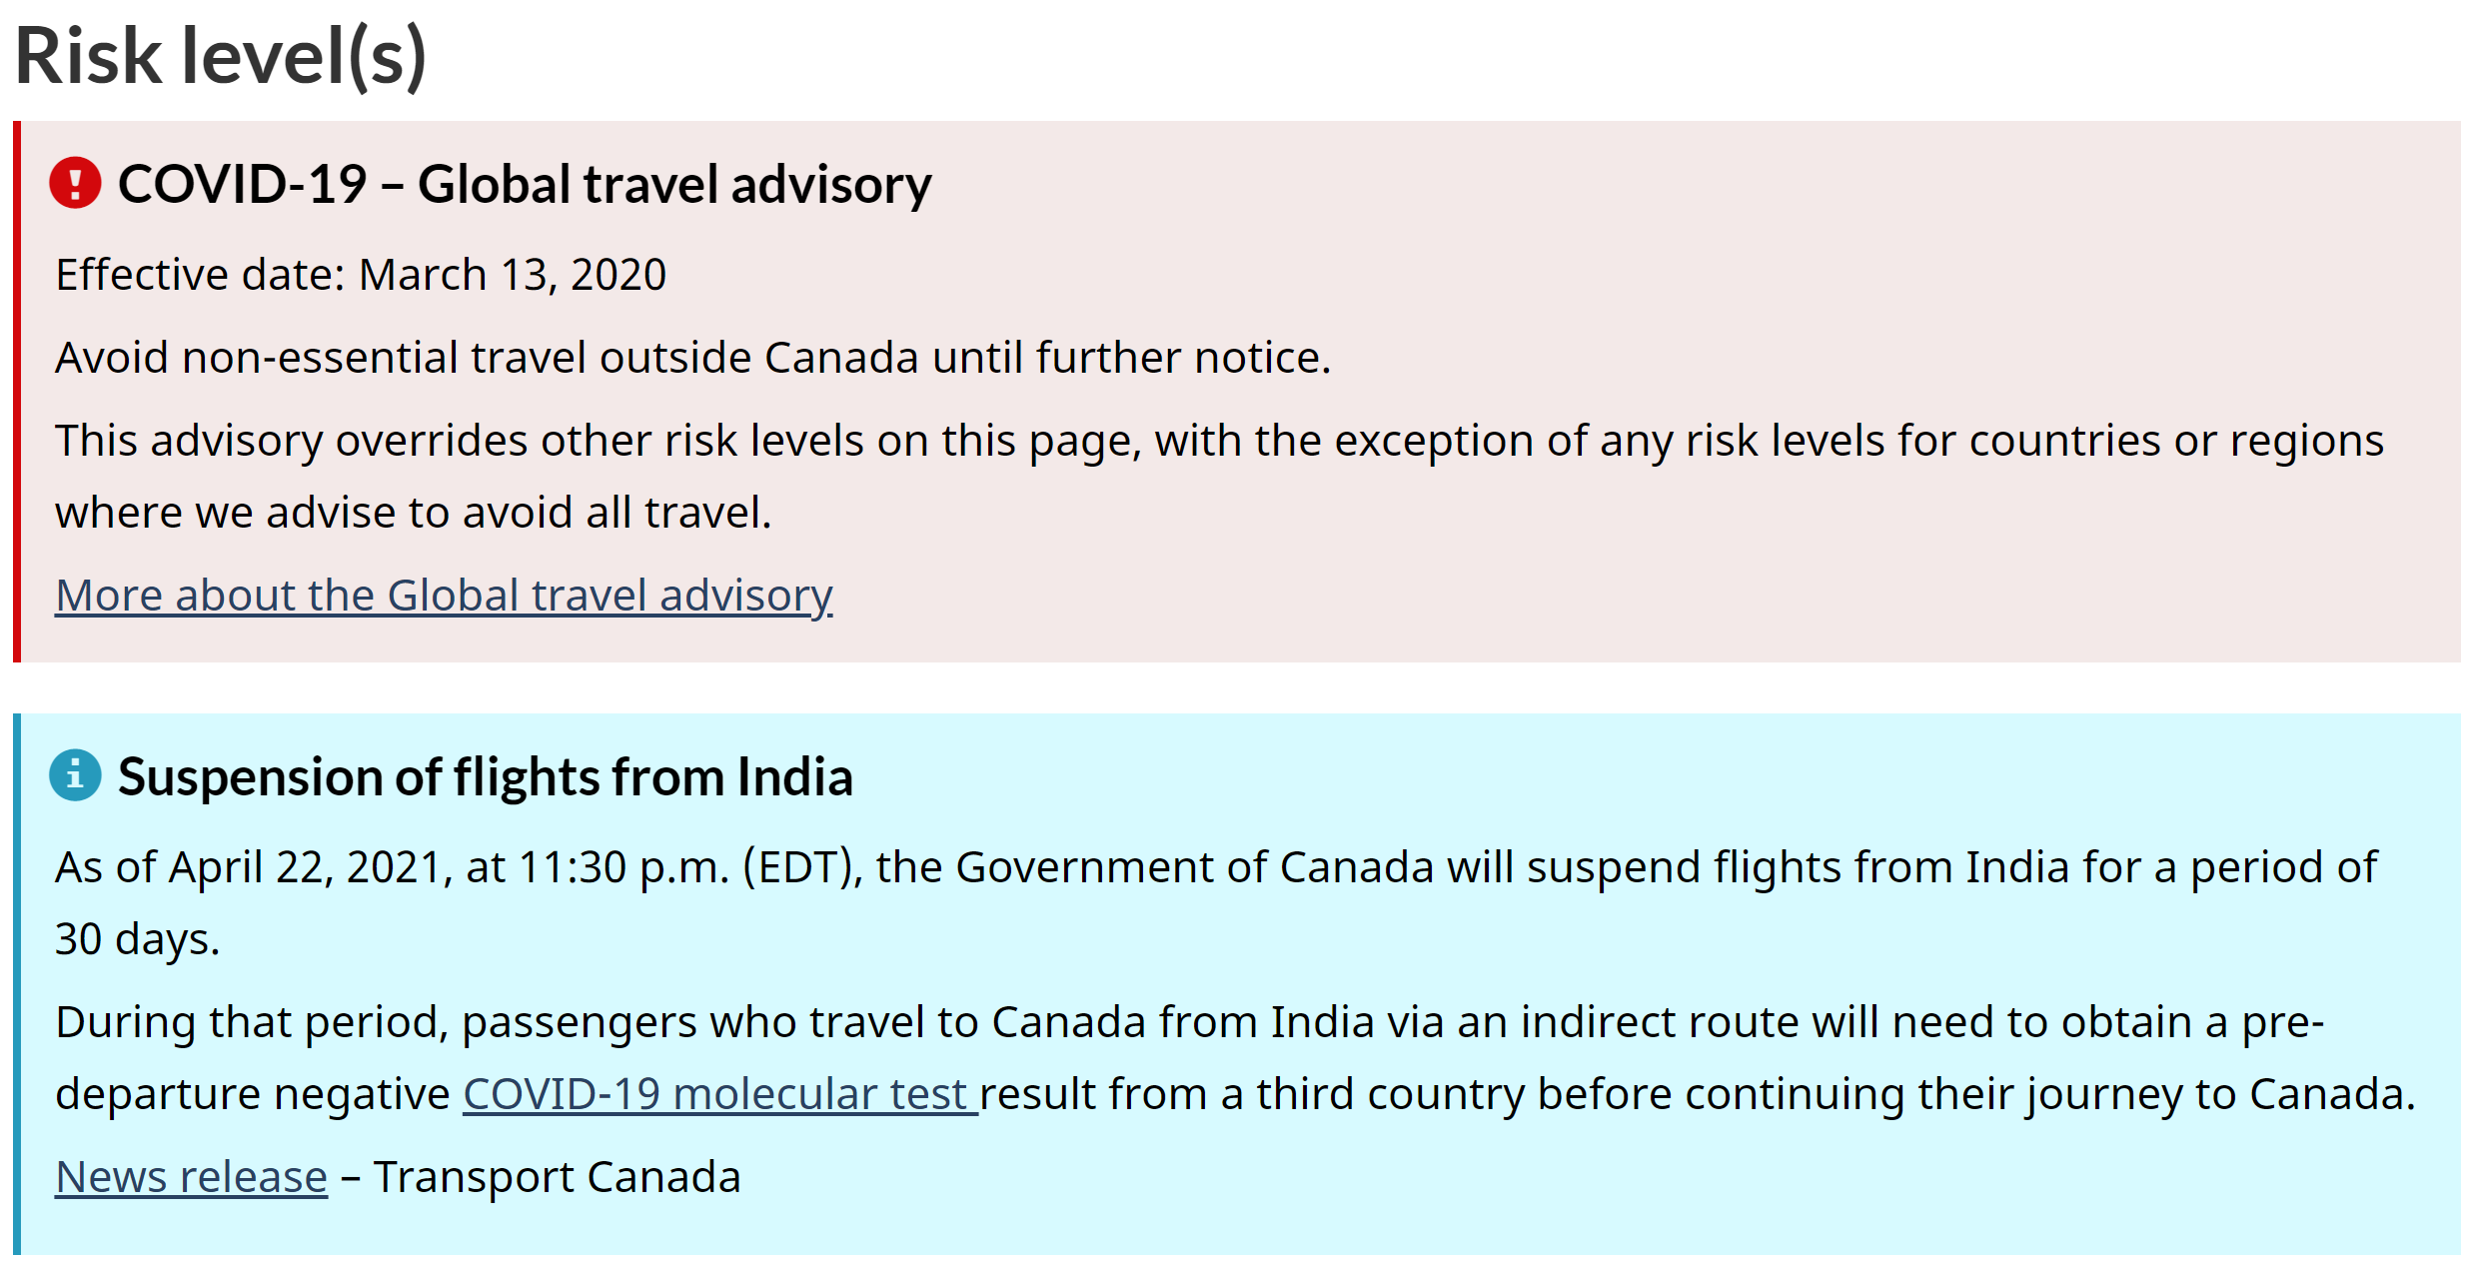Click COVID-19 Global travel advisory heading
The width and height of the screenshot is (2469, 1268).
pos(525,185)
